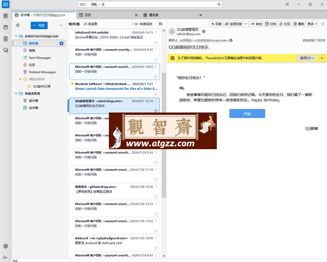Viewport: 327px width, 262px height.
Task: Open the 更多 dropdown menu
Action: 312,24
